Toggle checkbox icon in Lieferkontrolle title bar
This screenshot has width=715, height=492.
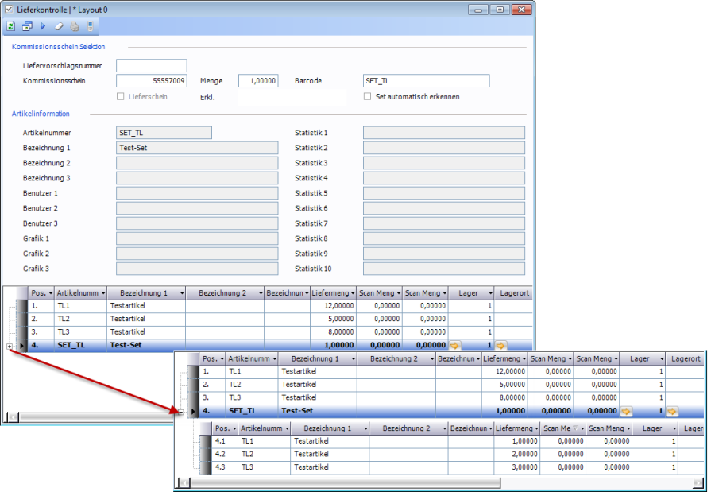pyautogui.click(x=8, y=8)
